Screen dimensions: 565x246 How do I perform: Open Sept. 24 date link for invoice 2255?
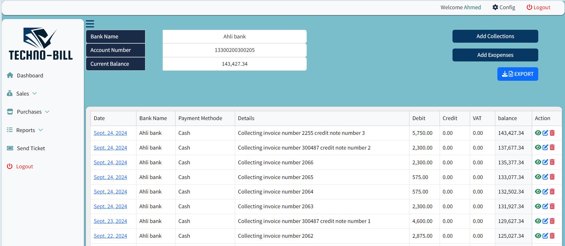coord(110,133)
